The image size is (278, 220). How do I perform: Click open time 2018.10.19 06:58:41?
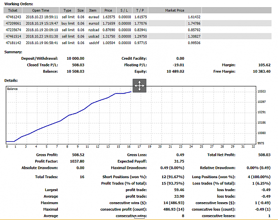[42, 43]
